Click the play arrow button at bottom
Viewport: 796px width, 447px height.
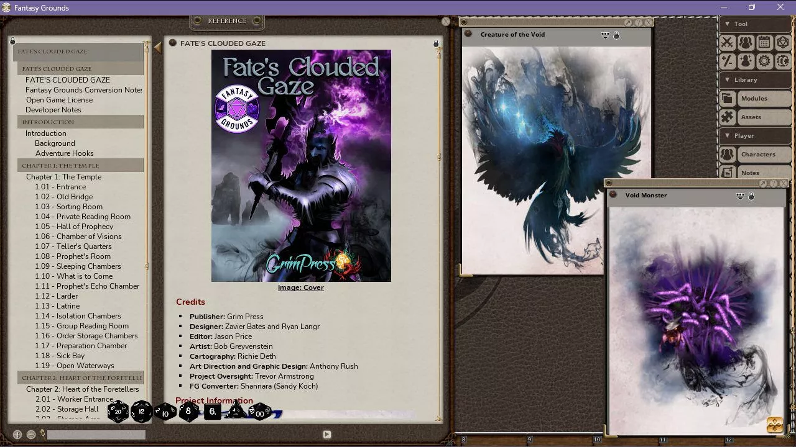pos(326,435)
